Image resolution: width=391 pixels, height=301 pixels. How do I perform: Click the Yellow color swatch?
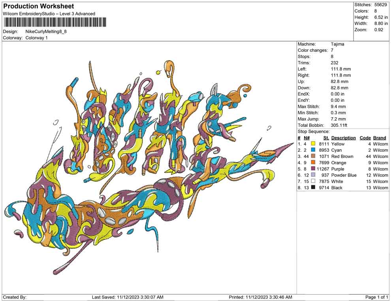tap(313, 144)
